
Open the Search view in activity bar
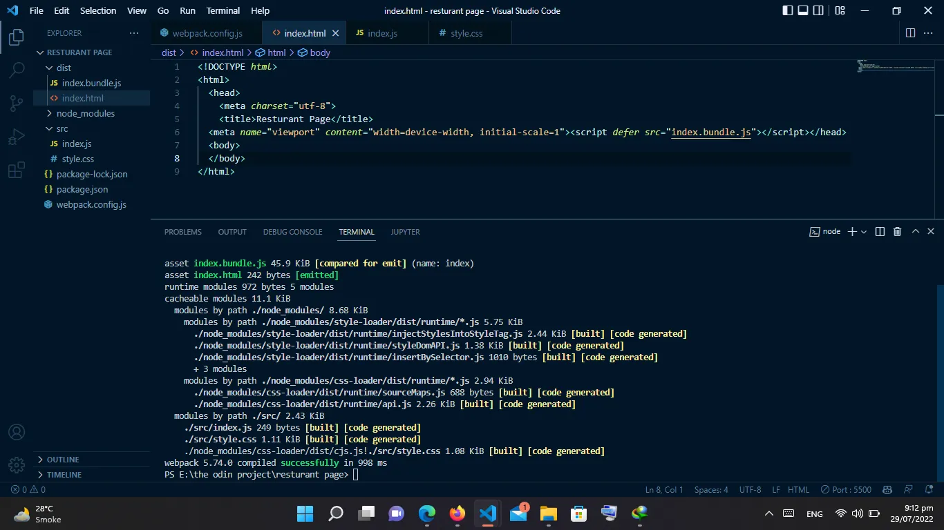17,70
